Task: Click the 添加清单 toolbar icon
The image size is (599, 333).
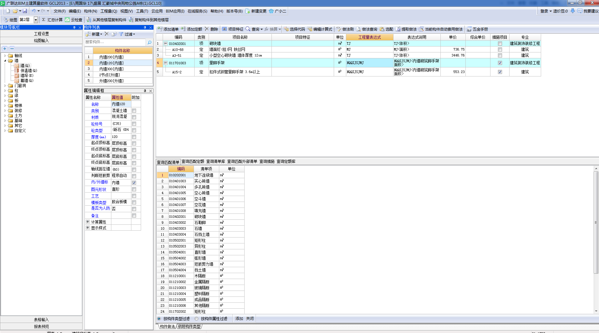Action: coord(160,29)
